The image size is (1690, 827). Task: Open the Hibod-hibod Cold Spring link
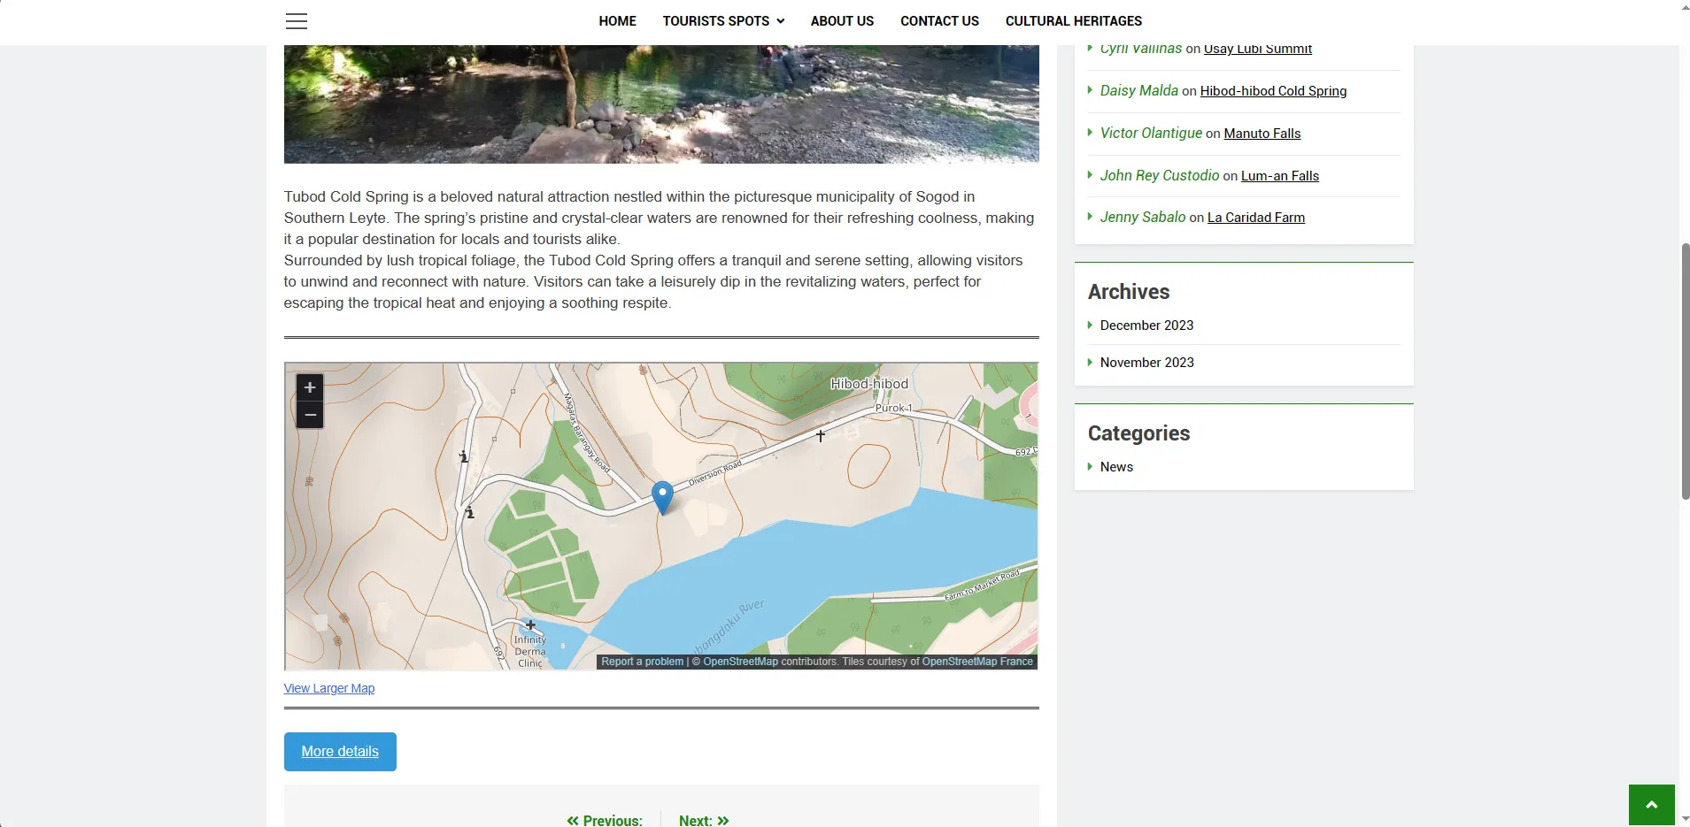pyautogui.click(x=1273, y=91)
